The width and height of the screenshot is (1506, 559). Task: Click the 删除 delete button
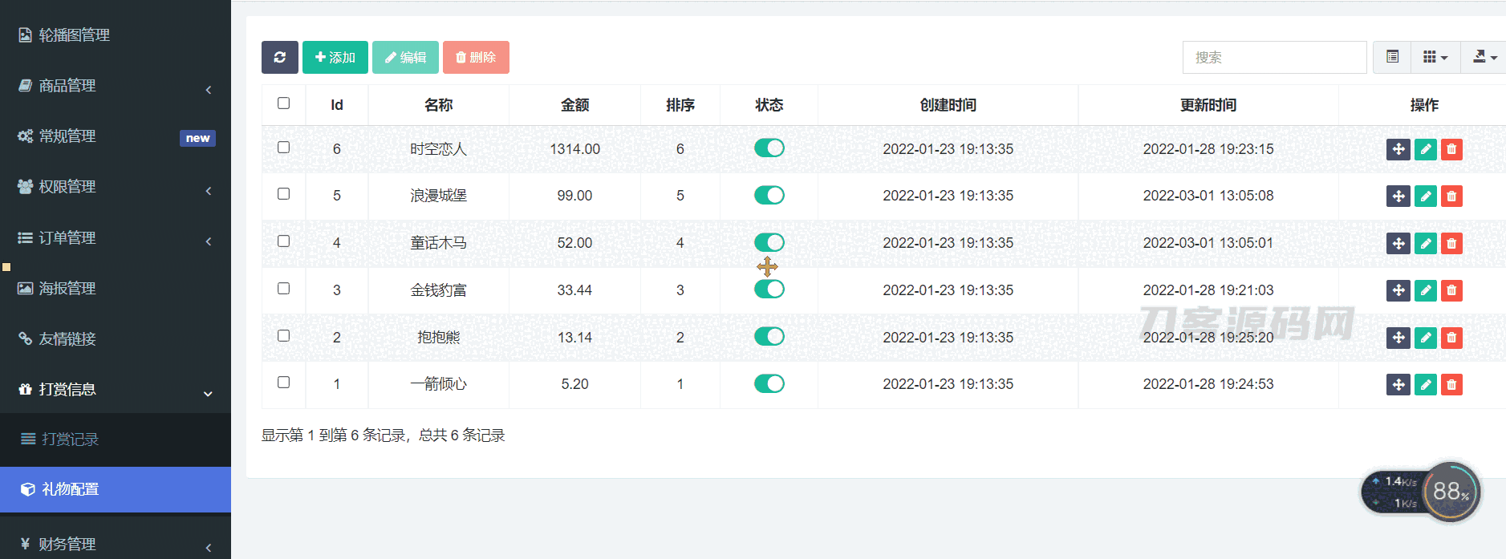[x=476, y=57]
